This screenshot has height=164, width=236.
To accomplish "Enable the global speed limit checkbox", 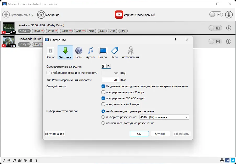I will pos(48,73).
